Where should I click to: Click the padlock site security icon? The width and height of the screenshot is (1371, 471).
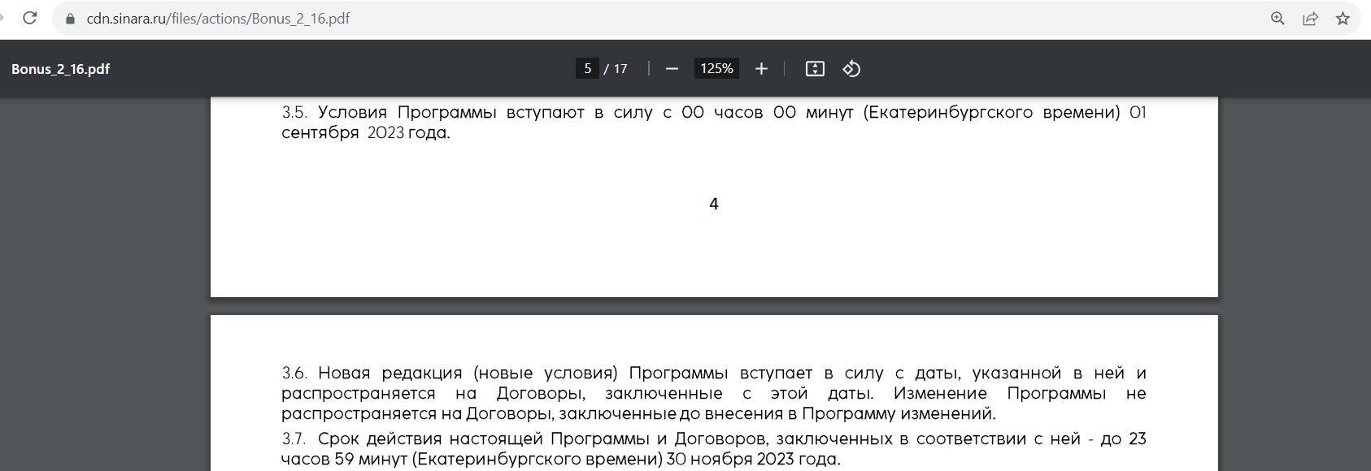click(x=69, y=18)
